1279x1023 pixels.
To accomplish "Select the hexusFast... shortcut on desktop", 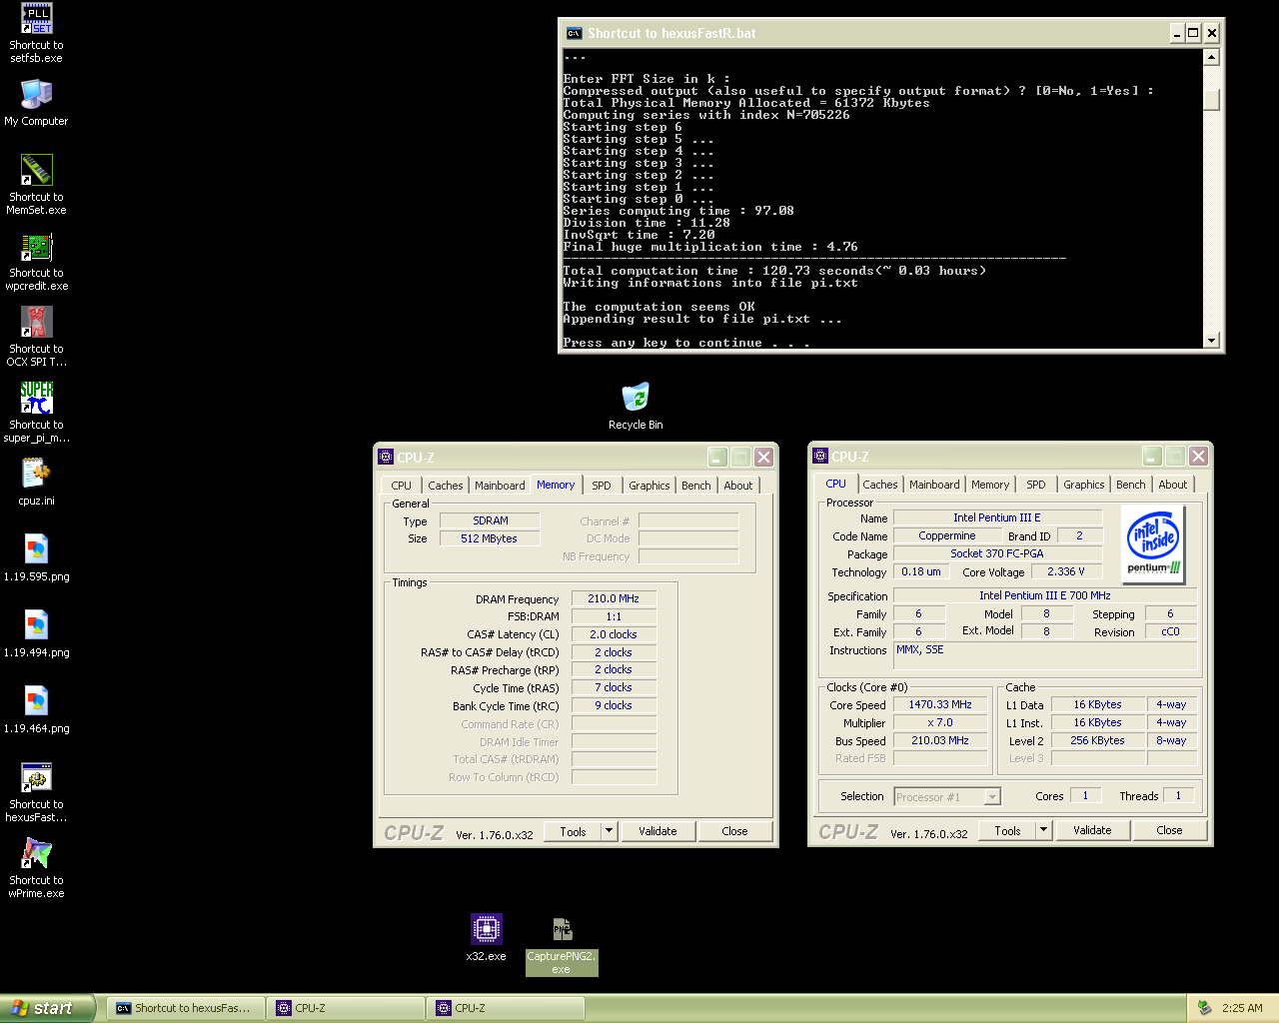I will pyautogui.click(x=37, y=778).
